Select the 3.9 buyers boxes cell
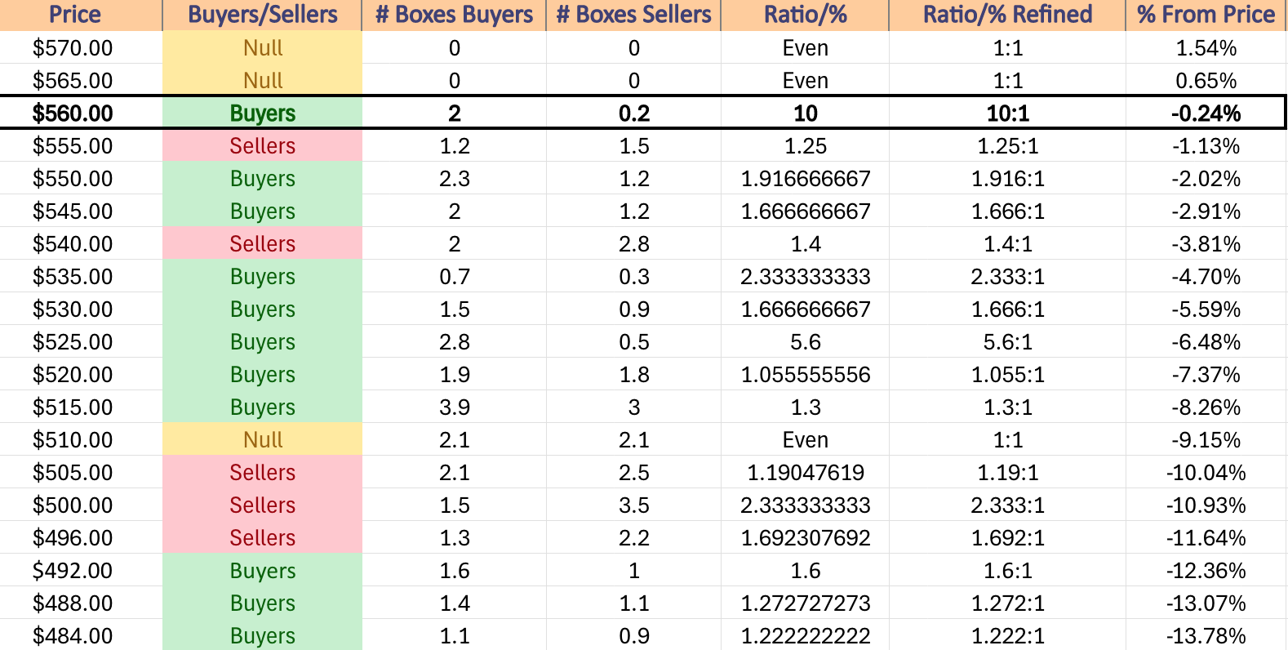Screen dimensions: 1288x650 coord(454,407)
